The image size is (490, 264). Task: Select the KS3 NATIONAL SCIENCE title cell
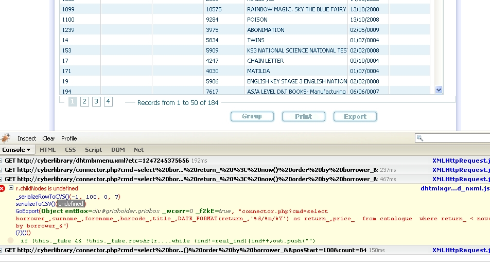tap(296, 50)
